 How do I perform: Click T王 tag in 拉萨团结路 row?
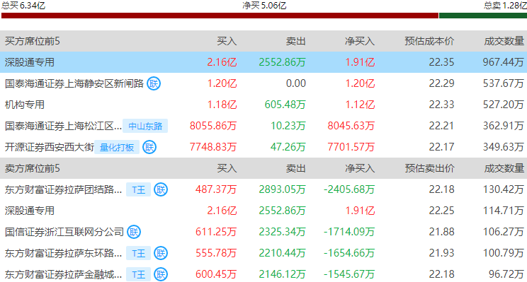138,190
